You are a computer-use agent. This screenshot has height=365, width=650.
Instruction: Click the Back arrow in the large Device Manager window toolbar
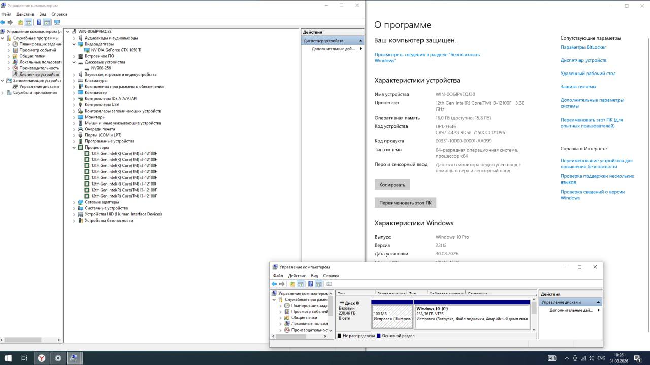(x=3, y=22)
